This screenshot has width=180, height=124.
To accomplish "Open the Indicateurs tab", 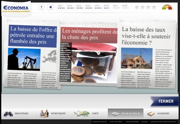I will tap(19, 114).
